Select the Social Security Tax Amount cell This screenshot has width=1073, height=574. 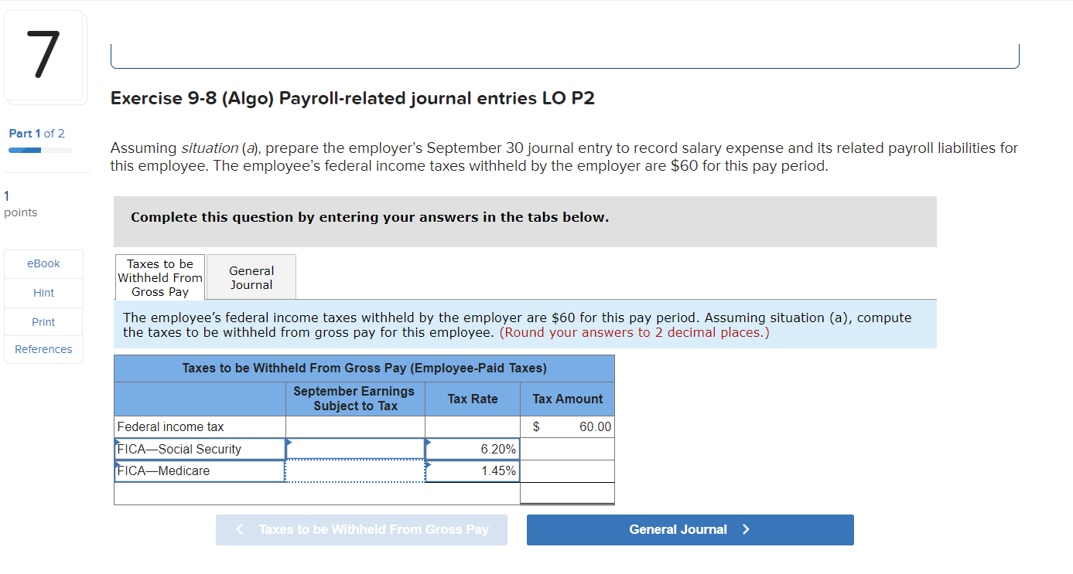(567, 448)
